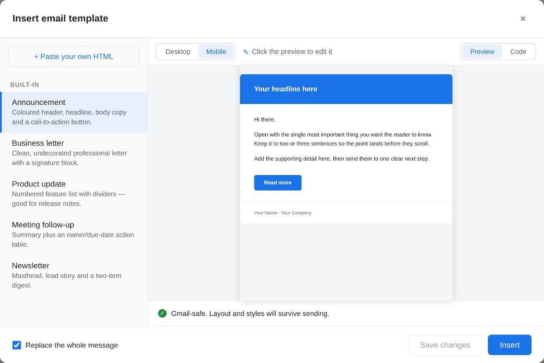Click the Save changes button
Viewport: 544px width, 363px height.
tap(445, 345)
